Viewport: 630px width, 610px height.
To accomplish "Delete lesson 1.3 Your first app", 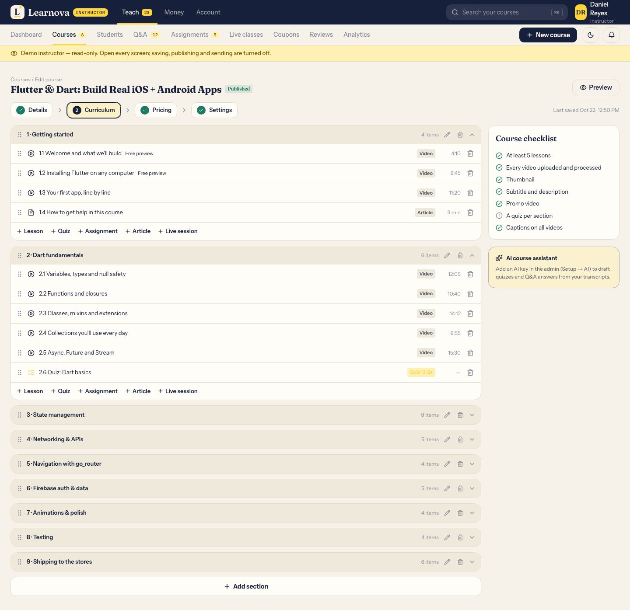I will (x=470, y=193).
